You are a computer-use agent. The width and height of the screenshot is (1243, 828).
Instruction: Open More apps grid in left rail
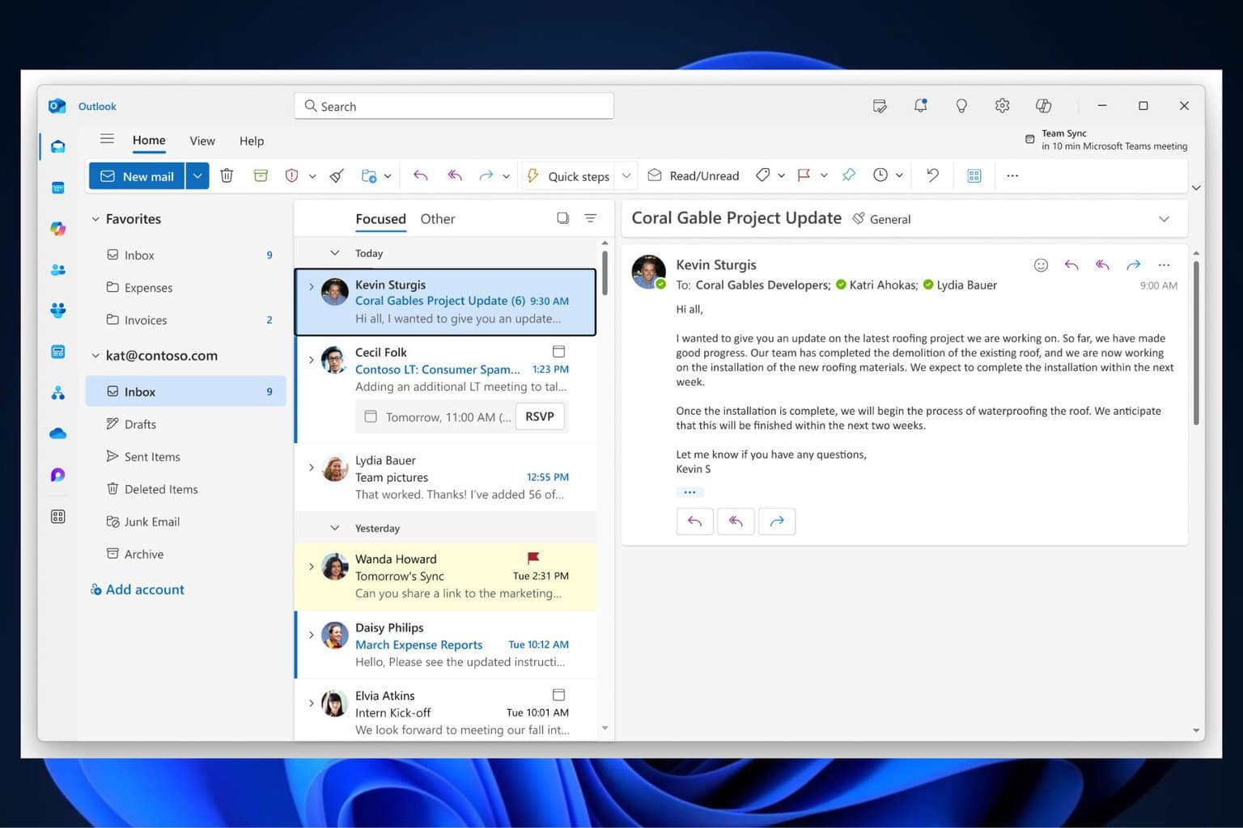[57, 517]
